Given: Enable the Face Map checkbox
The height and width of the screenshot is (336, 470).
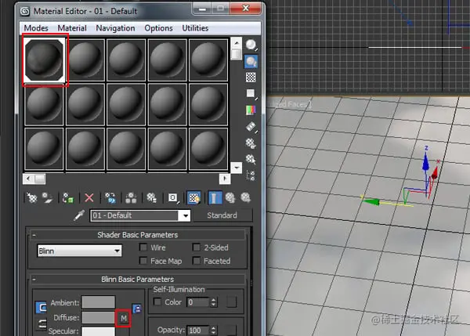Looking at the screenshot, I should point(143,261).
